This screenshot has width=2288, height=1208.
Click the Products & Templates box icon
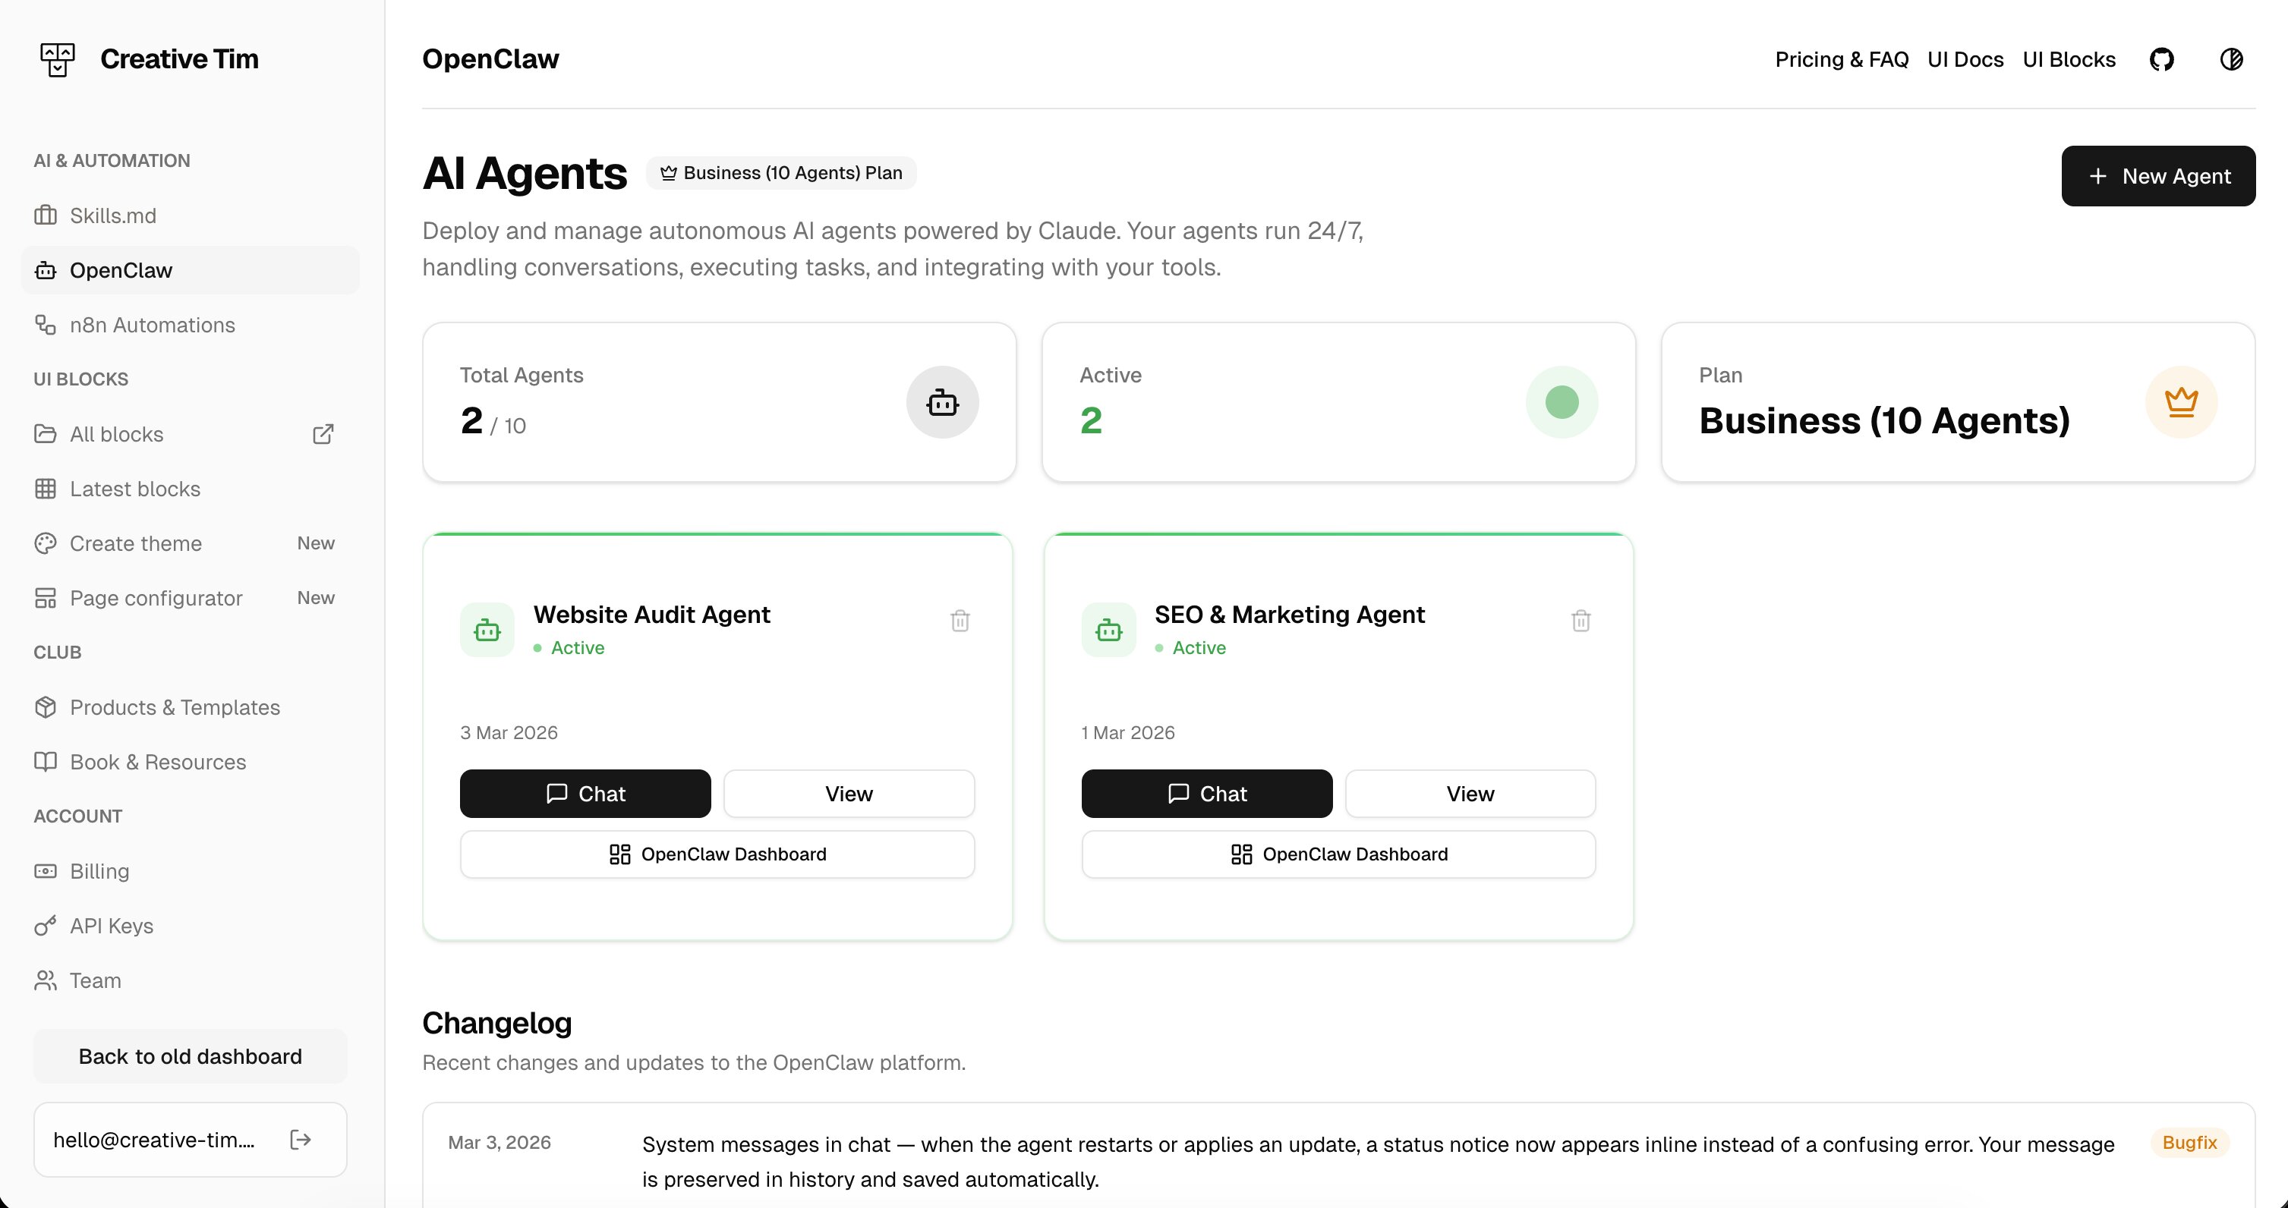[x=46, y=707]
